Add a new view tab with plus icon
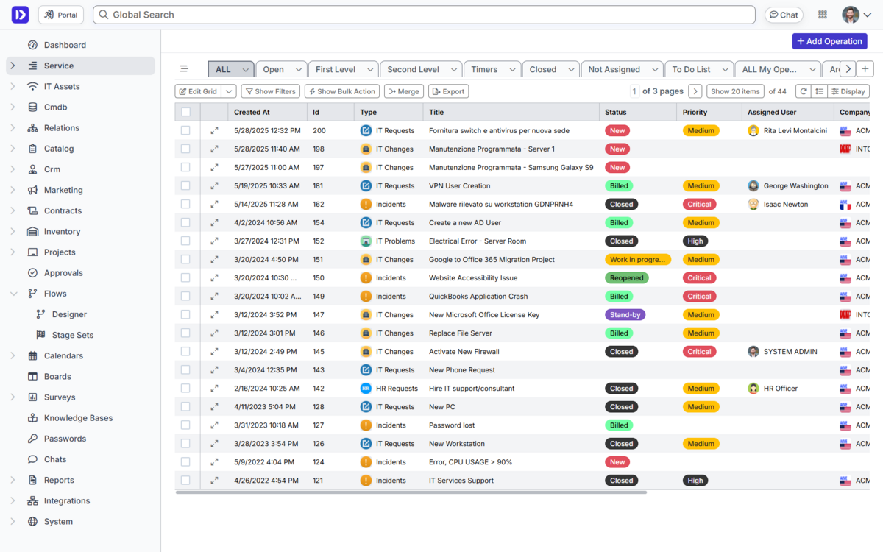The height and width of the screenshot is (552, 883). coord(865,69)
